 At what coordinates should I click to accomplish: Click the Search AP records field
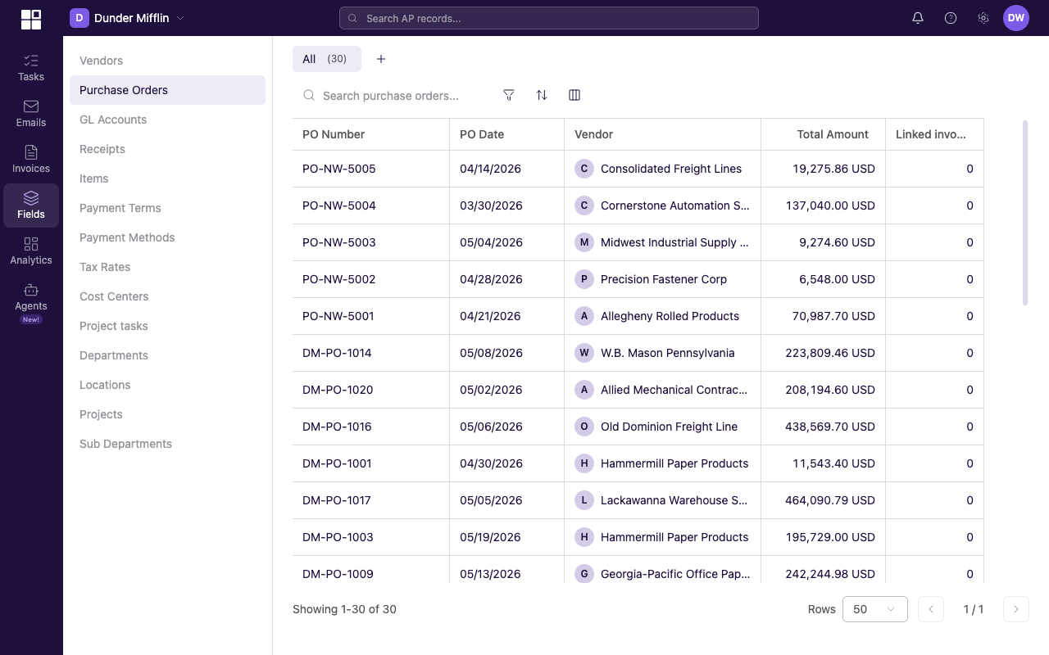pyautogui.click(x=549, y=18)
